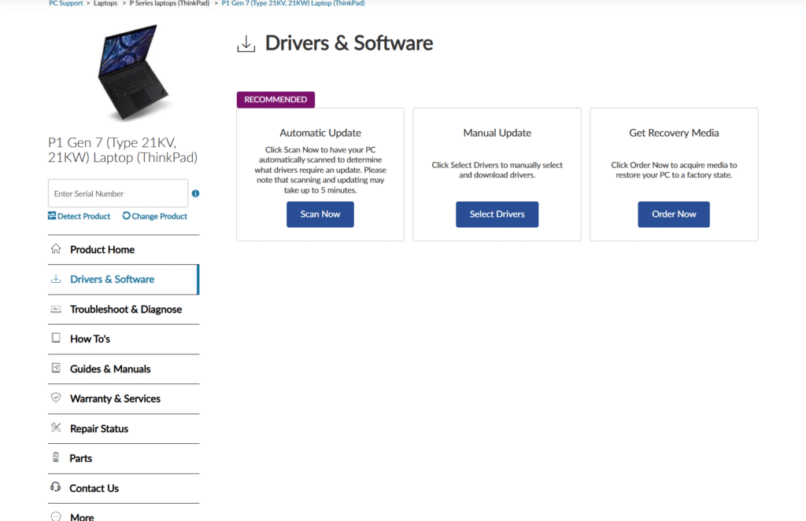Click the Contact Us headset icon

pyautogui.click(x=56, y=488)
